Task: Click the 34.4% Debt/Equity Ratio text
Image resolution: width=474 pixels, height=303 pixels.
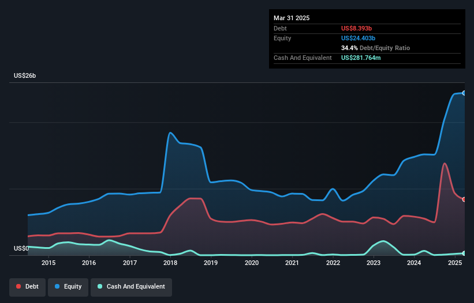Action: coord(375,48)
